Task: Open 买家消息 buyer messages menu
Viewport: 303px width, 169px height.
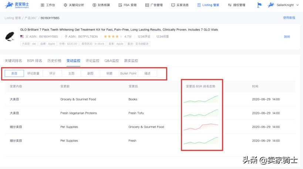Action: (x=180, y=5)
